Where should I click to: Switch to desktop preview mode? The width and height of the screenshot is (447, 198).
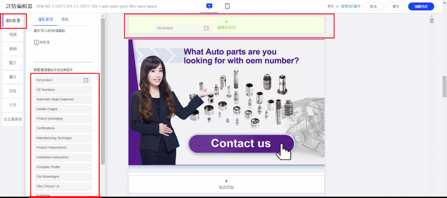(x=208, y=6)
